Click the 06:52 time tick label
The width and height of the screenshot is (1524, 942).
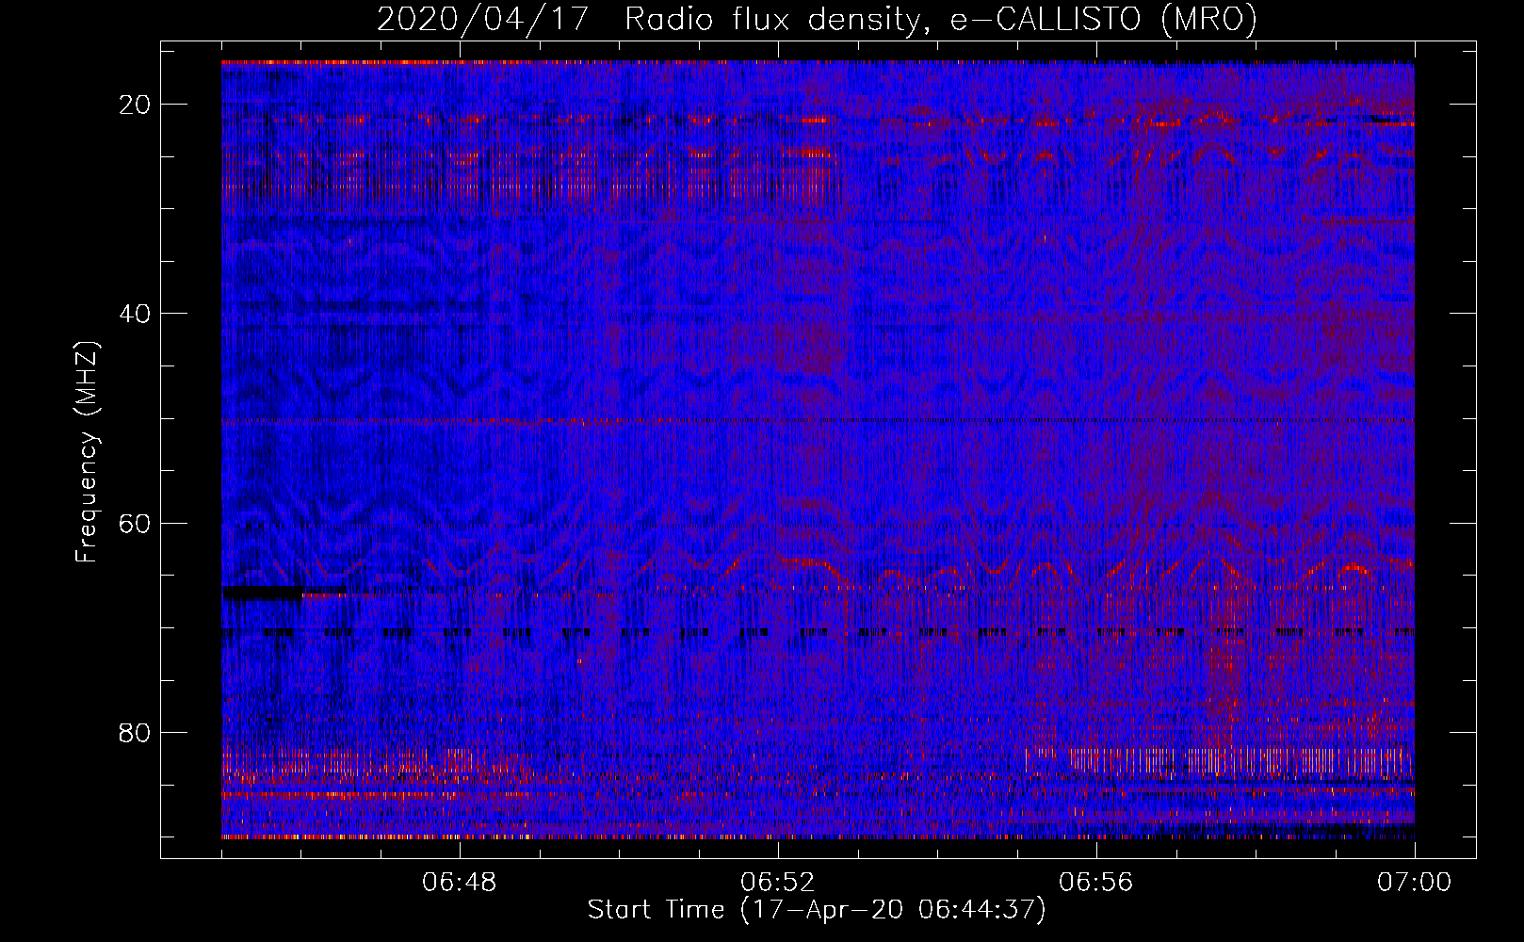point(778,883)
